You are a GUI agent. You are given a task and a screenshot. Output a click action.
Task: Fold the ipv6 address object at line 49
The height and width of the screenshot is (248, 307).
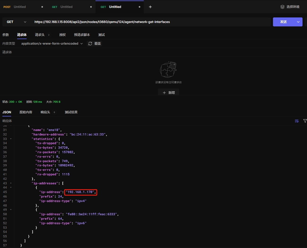tap(11, 210)
